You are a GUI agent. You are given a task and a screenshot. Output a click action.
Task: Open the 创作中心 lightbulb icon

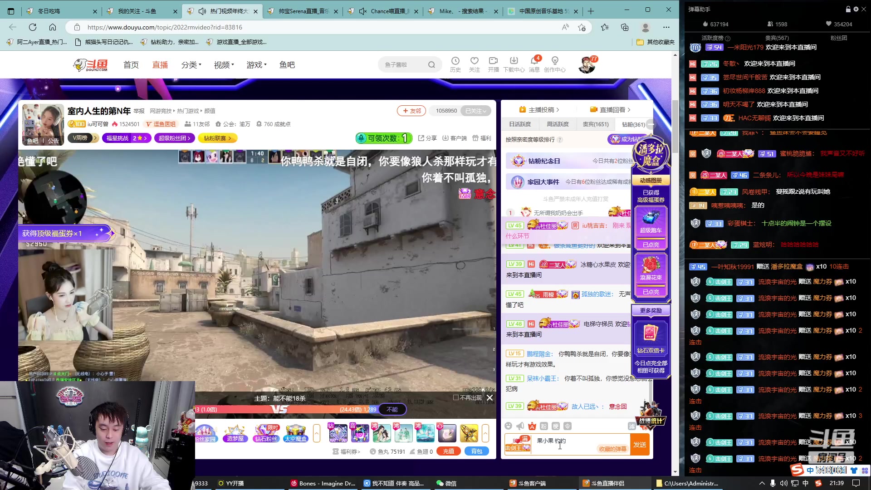(554, 64)
